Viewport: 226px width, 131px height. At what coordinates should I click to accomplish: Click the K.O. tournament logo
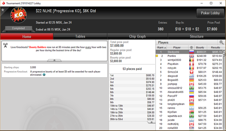point(19,15)
